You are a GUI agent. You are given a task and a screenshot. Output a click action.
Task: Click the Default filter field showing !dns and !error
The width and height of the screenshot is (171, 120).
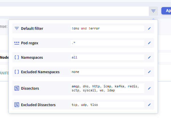tap(107, 28)
